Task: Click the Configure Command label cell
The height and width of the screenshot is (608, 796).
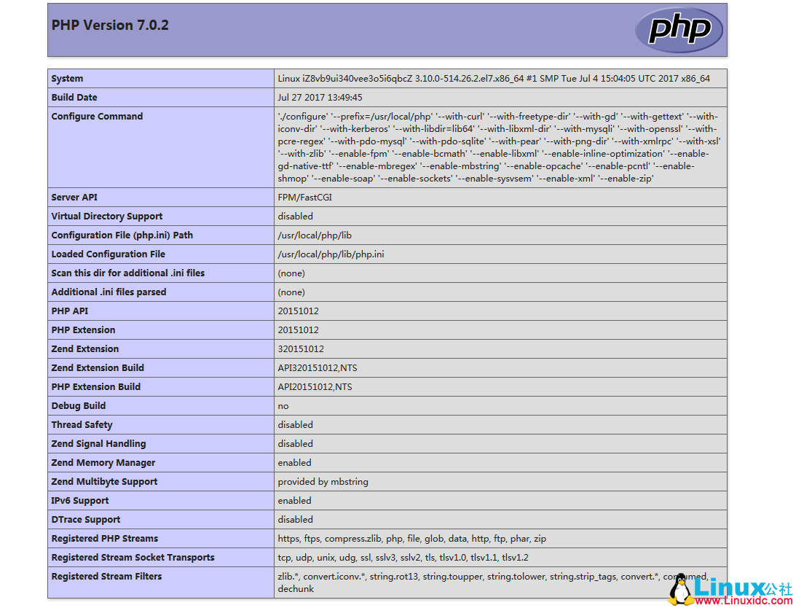Action: (97, 117)
